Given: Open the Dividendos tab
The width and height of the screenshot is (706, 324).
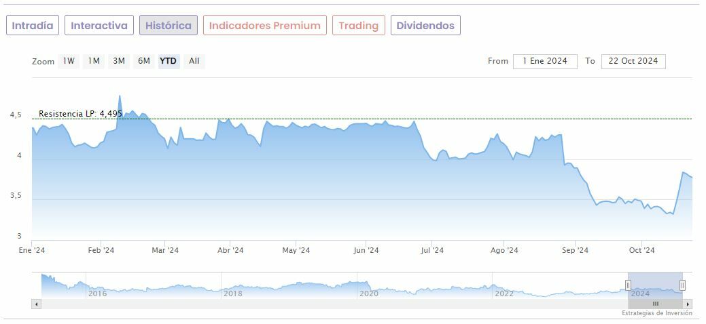Looking at the screenshot, I should click(x=425, y=26).
